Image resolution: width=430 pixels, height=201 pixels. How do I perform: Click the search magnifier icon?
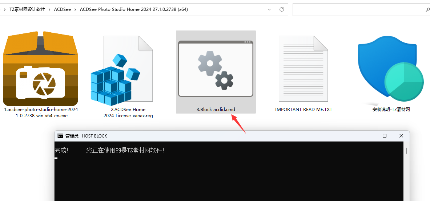(427, 9)
